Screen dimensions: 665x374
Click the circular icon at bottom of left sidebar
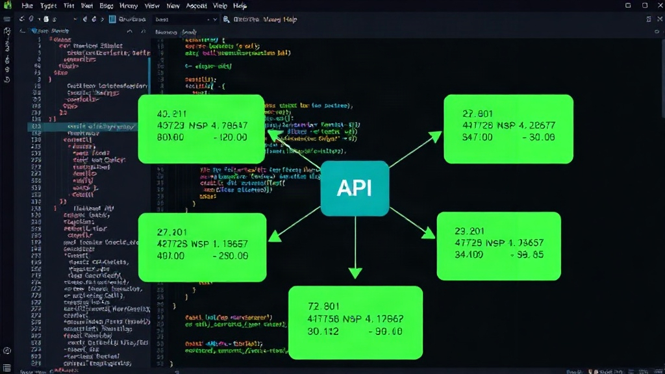(6, 351)
